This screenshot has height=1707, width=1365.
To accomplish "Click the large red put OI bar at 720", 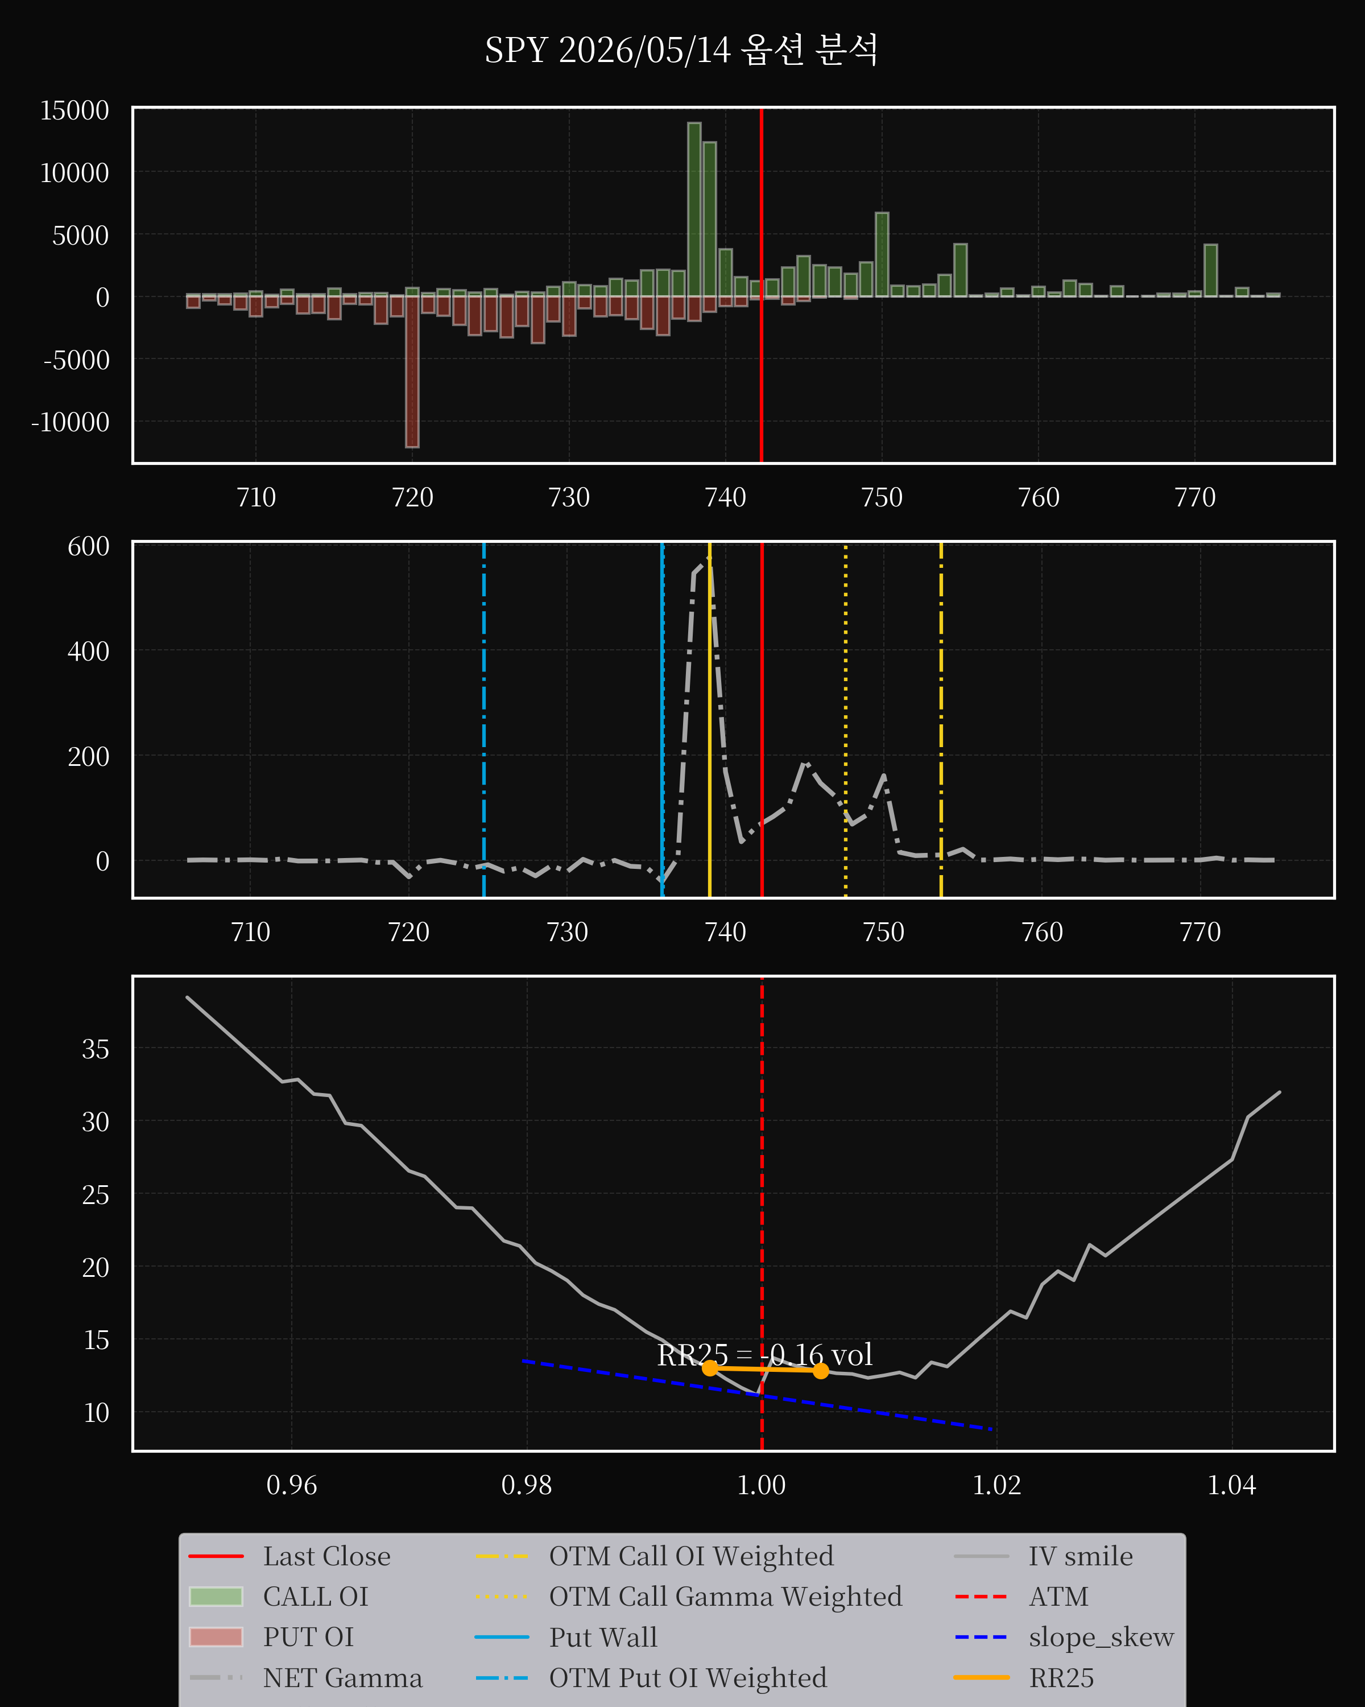I will pyautogui.click(x=412, y=372).
